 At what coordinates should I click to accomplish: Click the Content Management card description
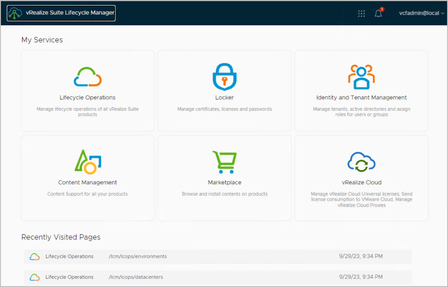point(88,194)
